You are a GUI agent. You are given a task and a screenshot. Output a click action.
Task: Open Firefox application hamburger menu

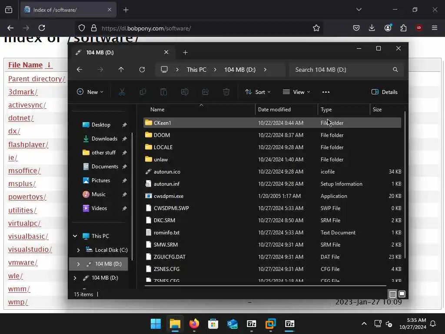point(435,28)
